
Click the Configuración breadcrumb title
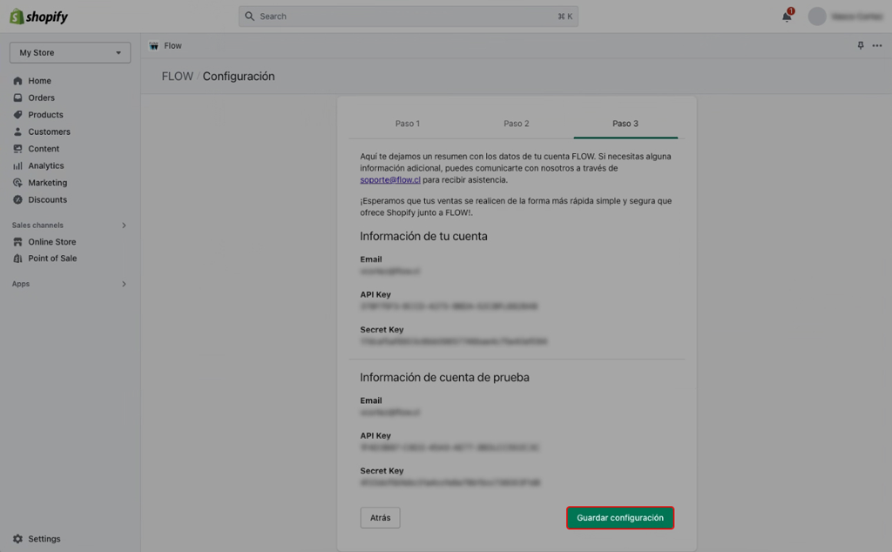tap(239, 76)
